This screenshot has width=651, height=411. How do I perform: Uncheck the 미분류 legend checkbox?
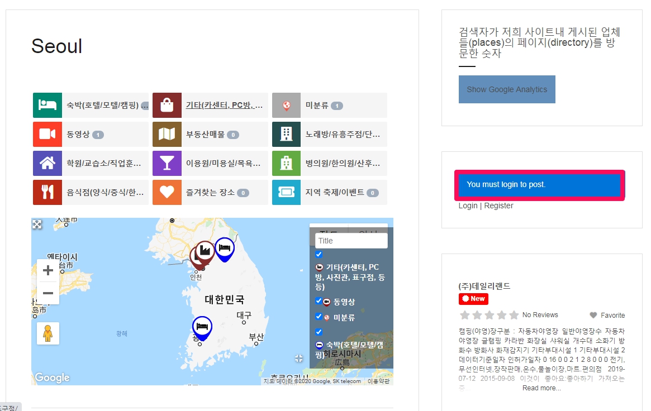[319, 317]
